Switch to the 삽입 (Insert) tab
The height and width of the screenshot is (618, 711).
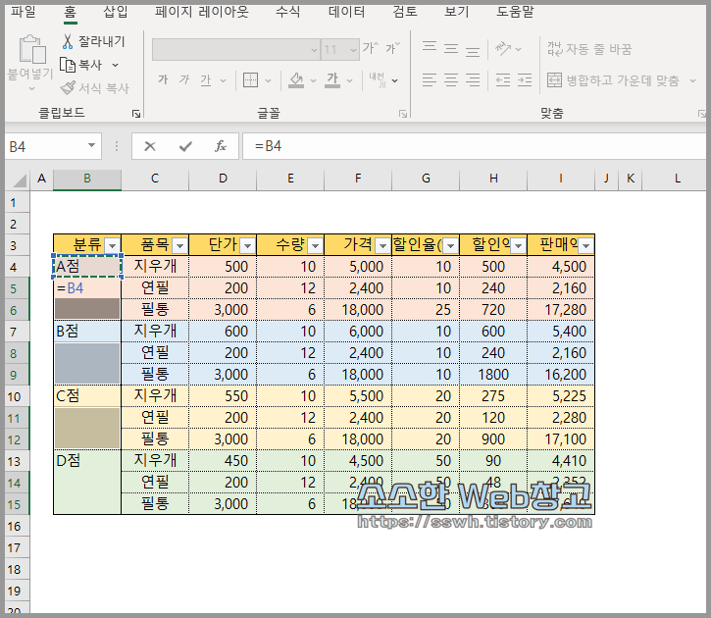tap(116, 11)
